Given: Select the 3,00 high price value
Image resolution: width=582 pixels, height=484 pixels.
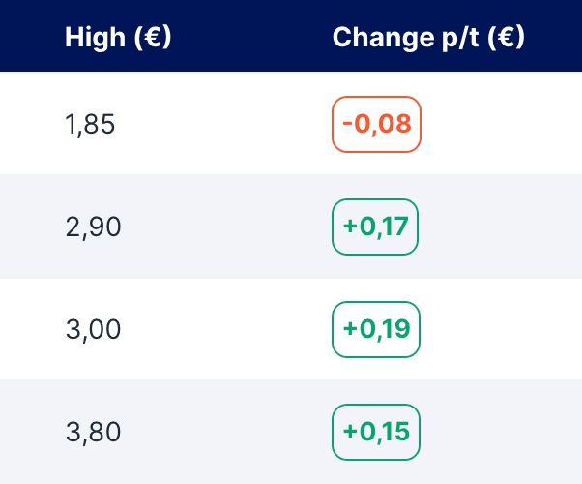Looking at the screenshot, I should [93, 330].
